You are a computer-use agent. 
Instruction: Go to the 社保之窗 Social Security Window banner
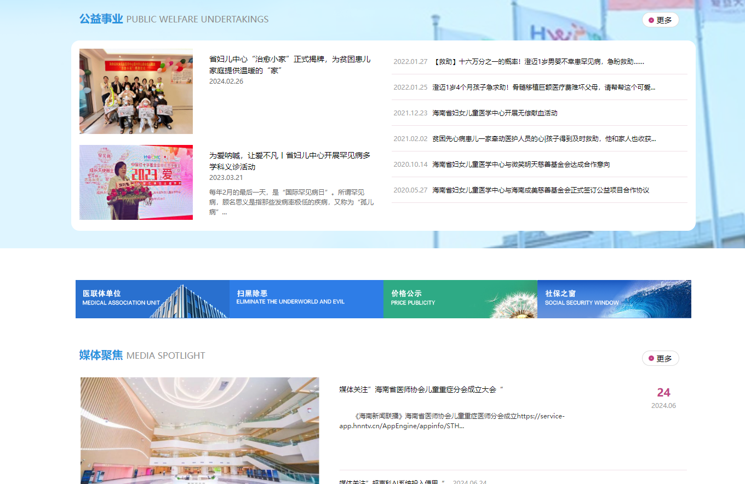(x=614, y=299)
